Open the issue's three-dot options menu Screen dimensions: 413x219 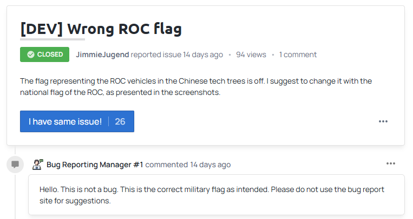[x=383, y=121]
